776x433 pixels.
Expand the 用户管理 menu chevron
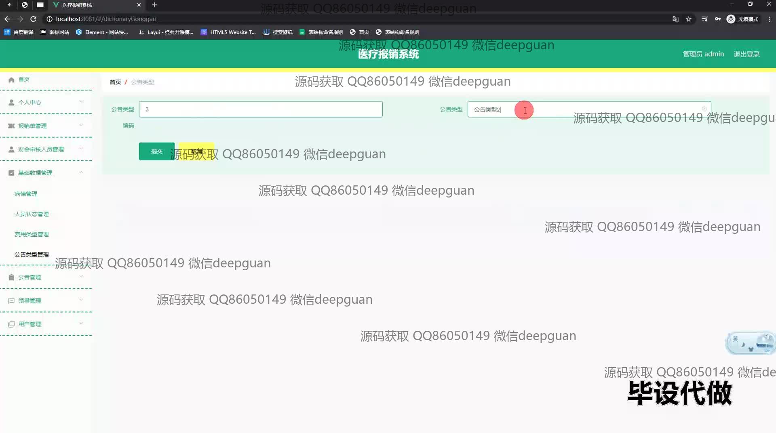point(81,324)
